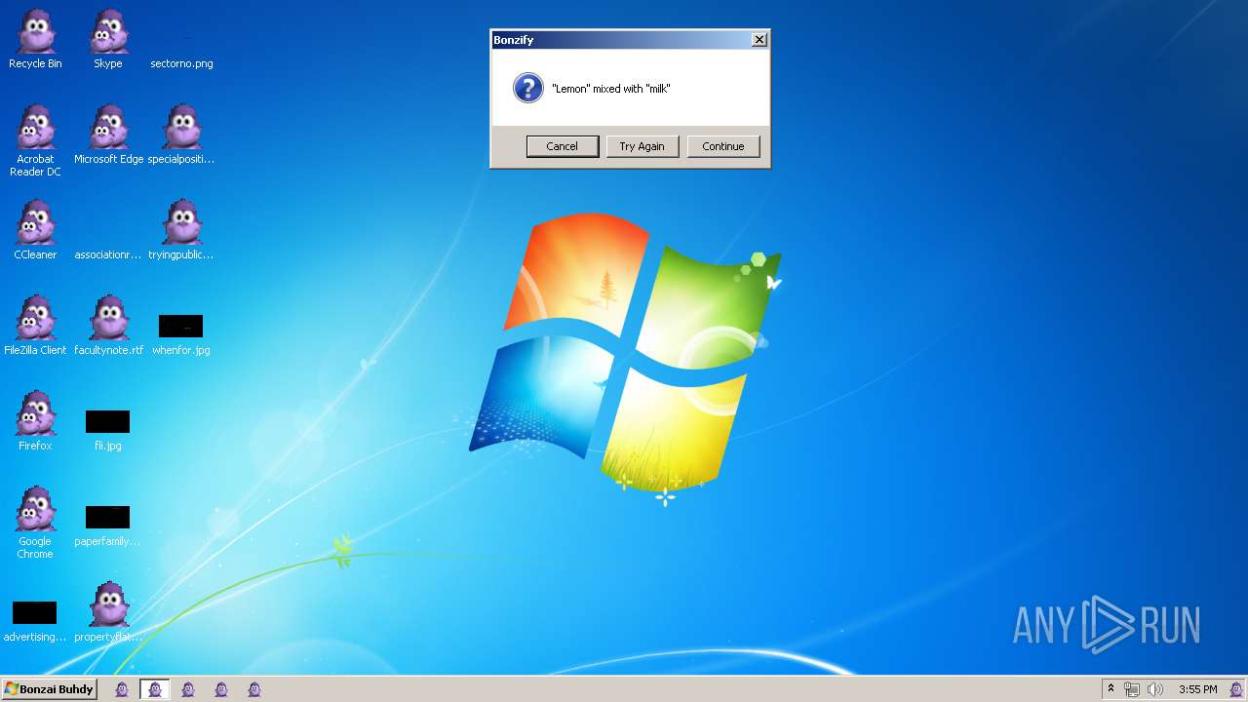Select the Firefox desktop shortcut
The image size is (1248, 702).
click(x=35, y=422)
